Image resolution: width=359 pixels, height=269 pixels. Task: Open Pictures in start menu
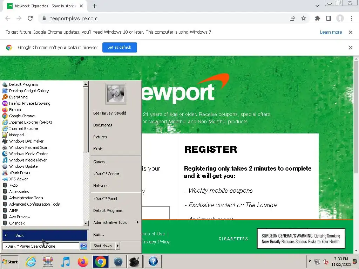(x=100, y=137)
